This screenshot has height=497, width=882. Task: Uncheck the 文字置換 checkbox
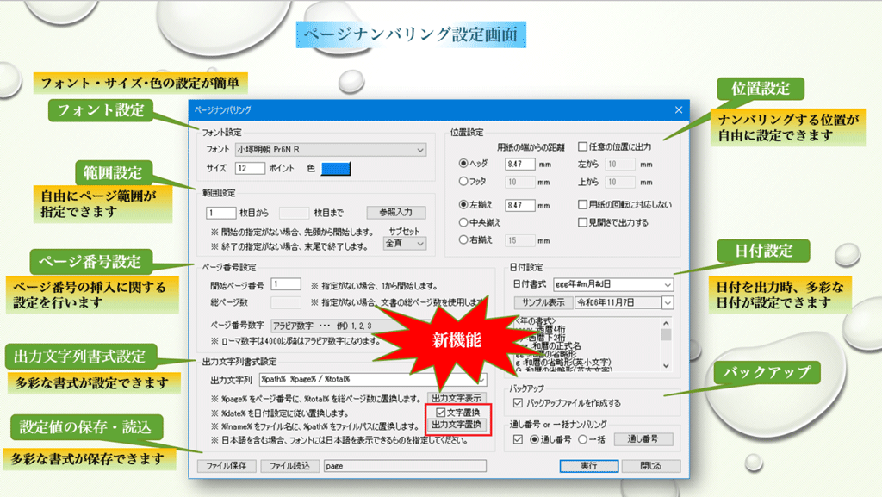coord(440,413)
